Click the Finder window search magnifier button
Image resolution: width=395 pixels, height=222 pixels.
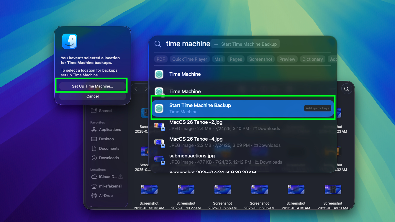(x=347, y=89)
